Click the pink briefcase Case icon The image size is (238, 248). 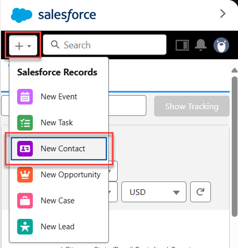click(25, 201)
